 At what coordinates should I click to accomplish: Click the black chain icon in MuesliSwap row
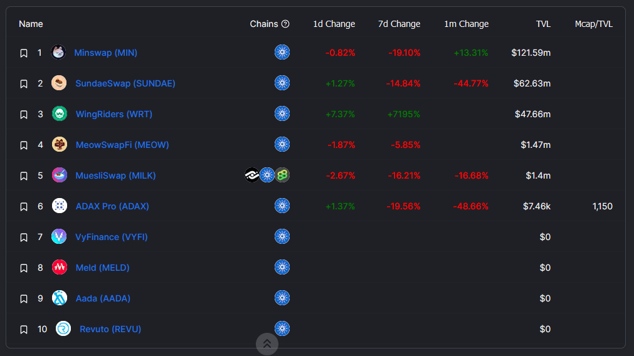252,175
